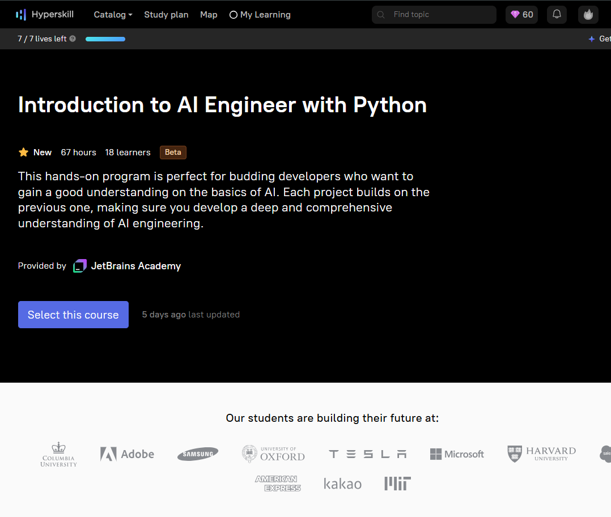Image resolution: width=611 pixels, height=517 pixels.
Task: Click the Hyperskill logo icon
Action: [x=21, y=15]
